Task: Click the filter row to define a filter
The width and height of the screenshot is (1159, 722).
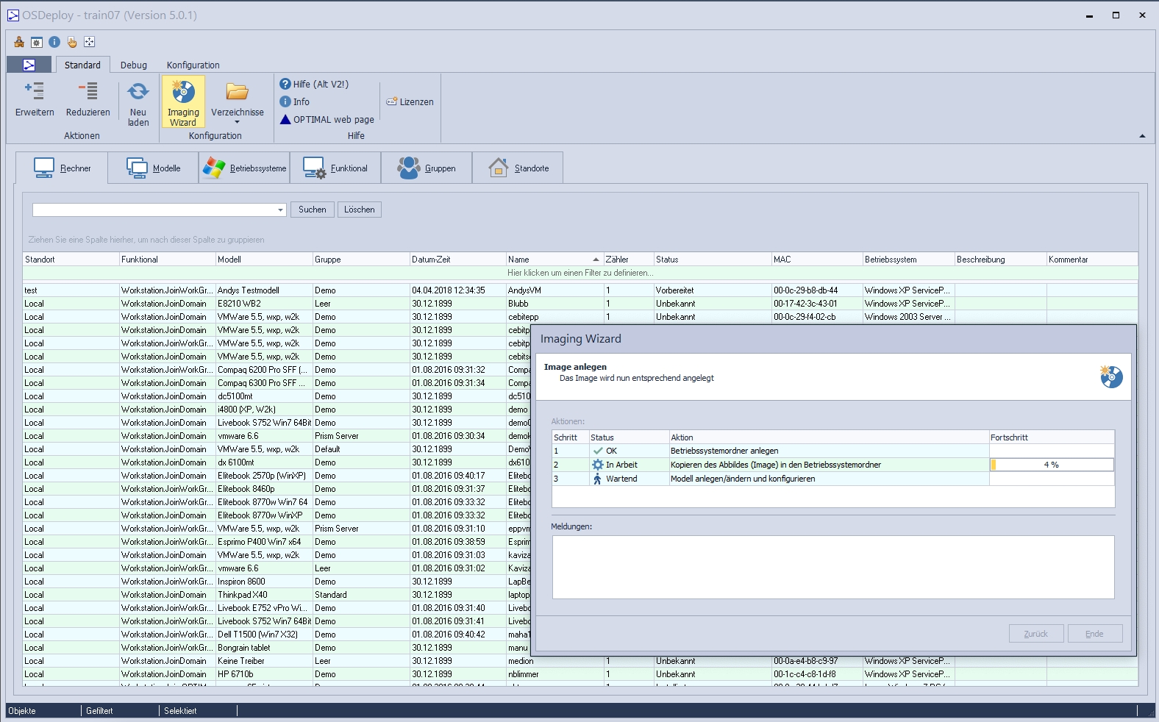Action: coord(579,273)
